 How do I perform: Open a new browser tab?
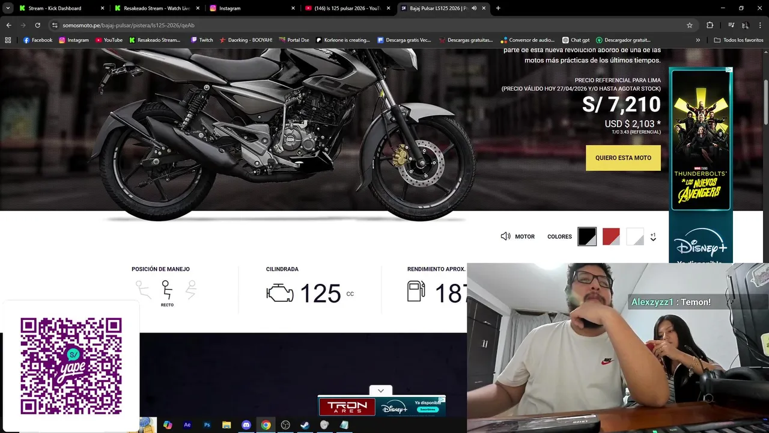coord(498,8)
